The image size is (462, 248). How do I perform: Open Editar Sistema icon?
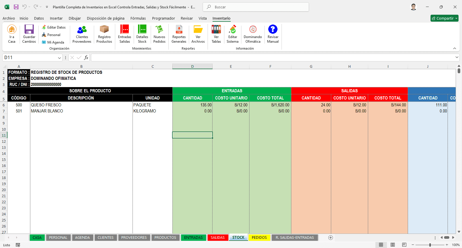tap(233, 29)
